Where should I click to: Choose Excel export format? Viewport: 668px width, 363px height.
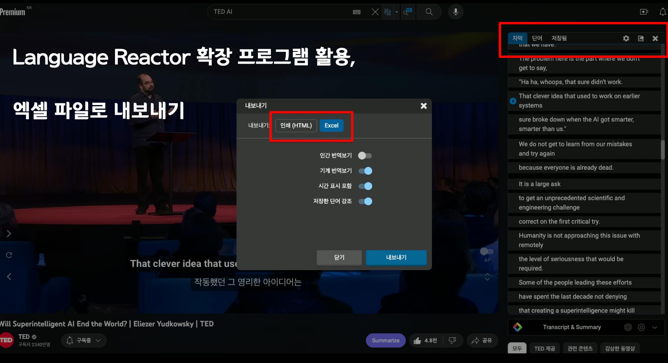[331, 125]
